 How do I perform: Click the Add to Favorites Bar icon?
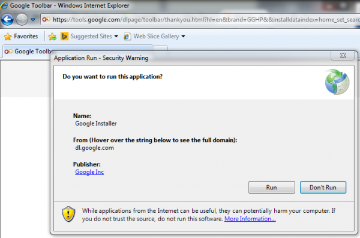(x=52, y=36)
